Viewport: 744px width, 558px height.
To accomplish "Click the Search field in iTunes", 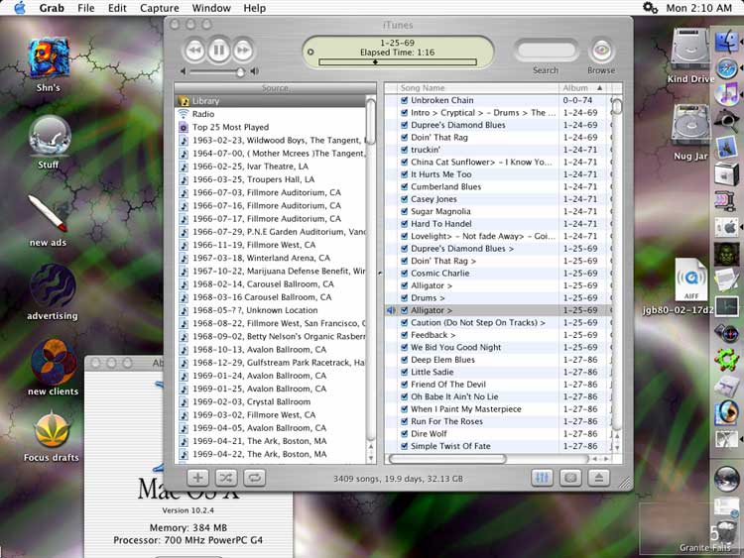I will click(x=547, y=51).
